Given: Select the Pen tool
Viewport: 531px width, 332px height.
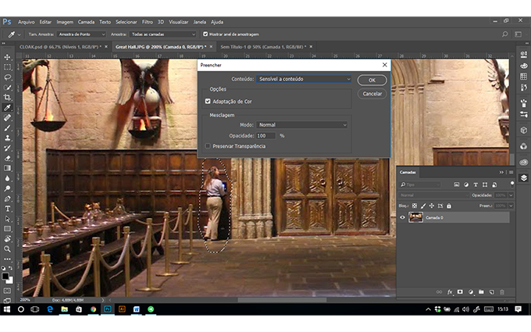Looking at the screenshot, I should pyautogui.click(x=7, y=198).
